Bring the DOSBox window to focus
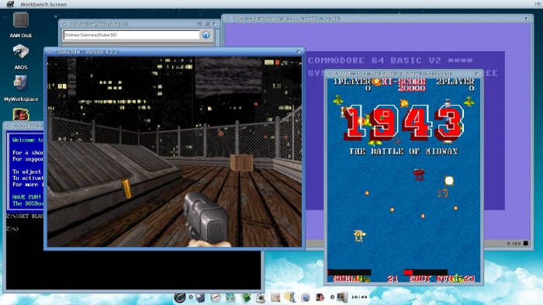Viewport: 543px width, 305px height. (x=23, y=127)
